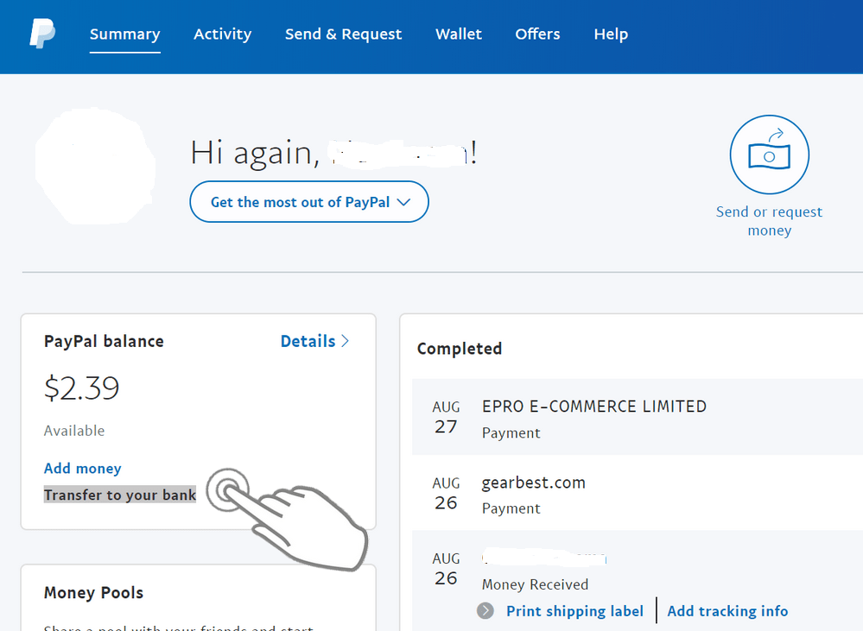Click Send or request money text link

click(770, 221)
